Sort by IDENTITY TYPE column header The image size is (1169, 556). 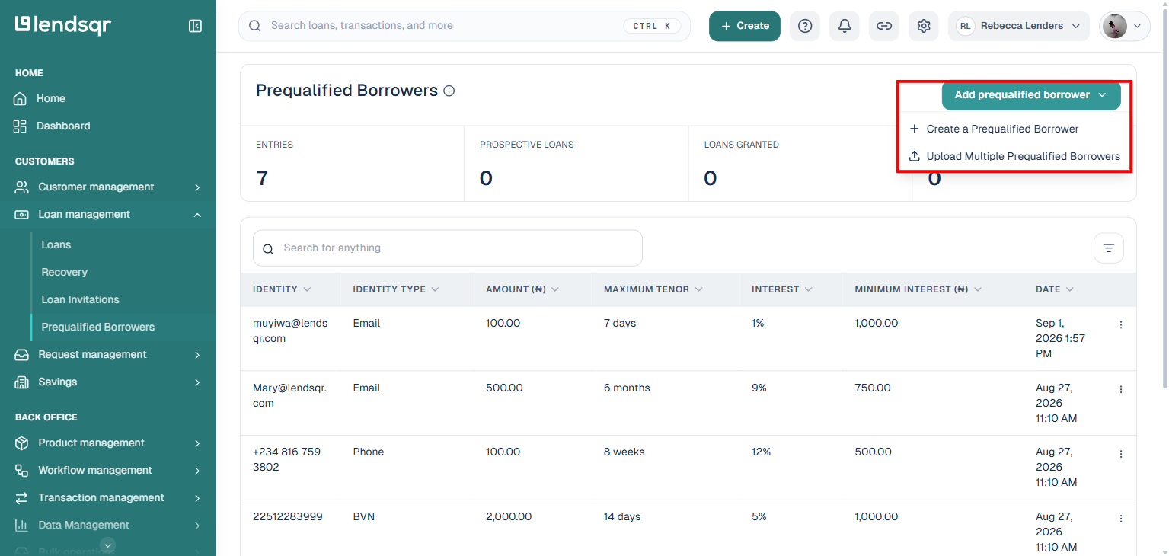pyautogui.click(x=396, y=290)
